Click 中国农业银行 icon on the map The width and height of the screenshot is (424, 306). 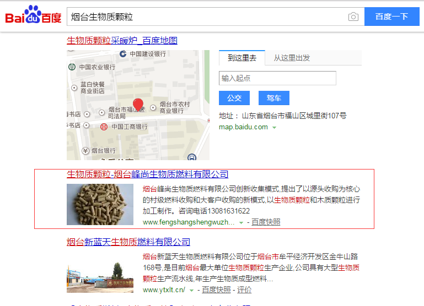coord(72,67)
